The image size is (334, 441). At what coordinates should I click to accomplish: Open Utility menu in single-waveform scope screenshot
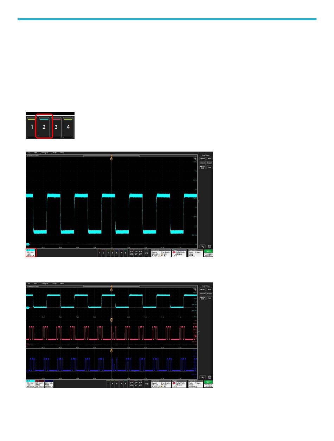tap(54, 153)
